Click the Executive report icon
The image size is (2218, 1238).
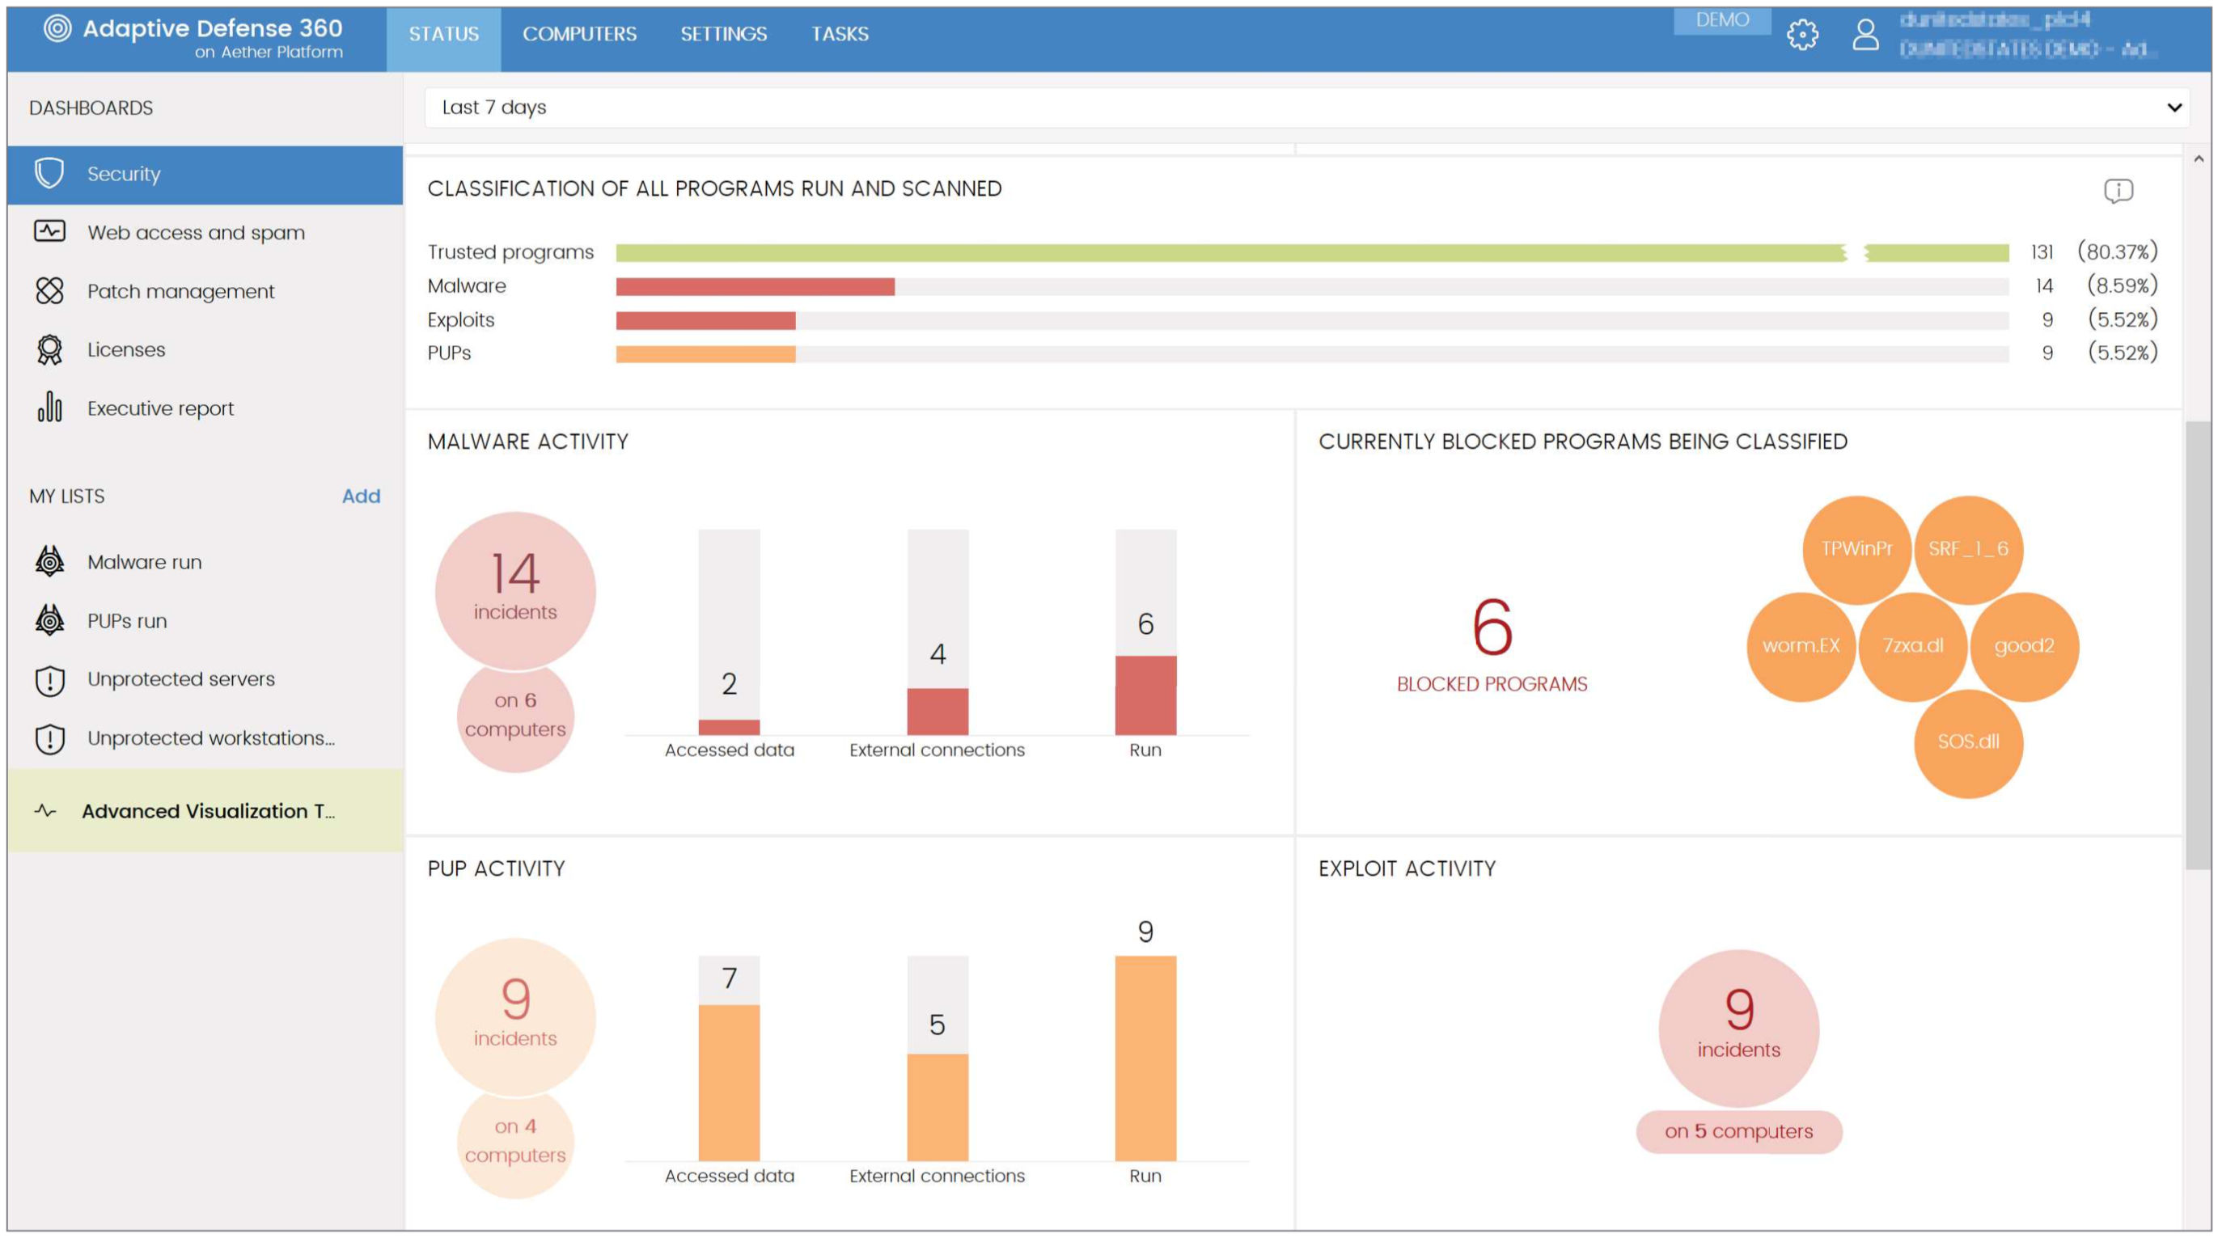click(49, 408)
